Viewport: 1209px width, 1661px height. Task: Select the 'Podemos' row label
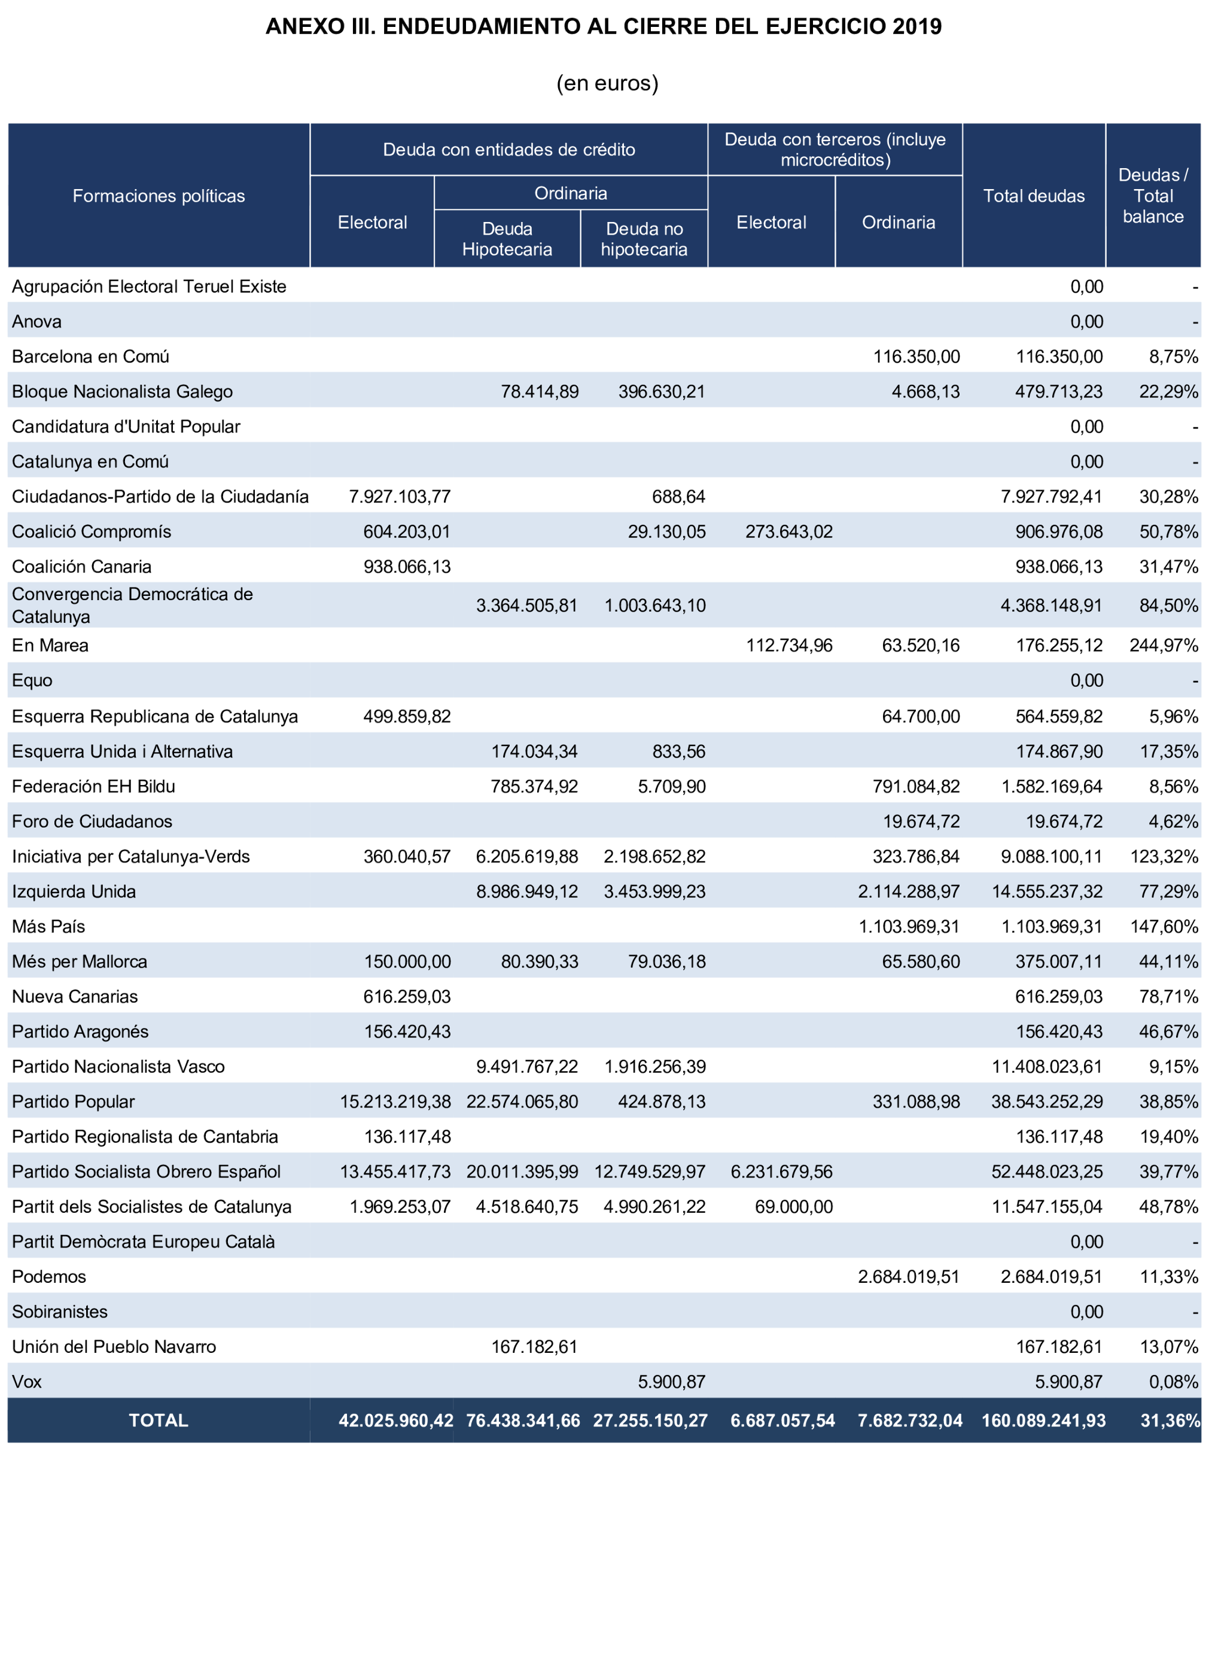click(49, 1276)
